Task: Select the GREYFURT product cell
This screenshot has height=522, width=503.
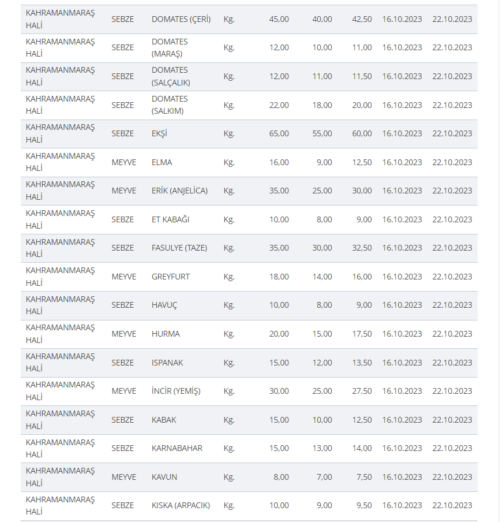Action: [170, 277]
